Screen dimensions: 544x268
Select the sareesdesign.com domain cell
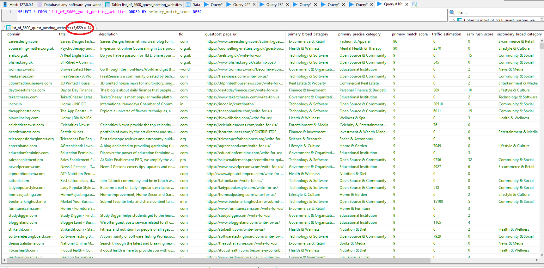point(32,41)
